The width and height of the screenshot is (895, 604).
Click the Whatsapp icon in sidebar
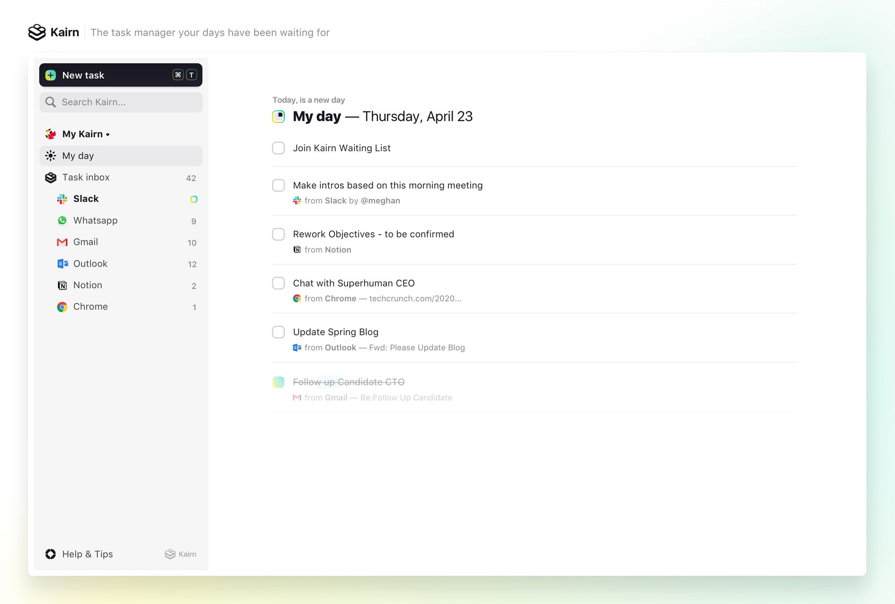coord(62,221)
